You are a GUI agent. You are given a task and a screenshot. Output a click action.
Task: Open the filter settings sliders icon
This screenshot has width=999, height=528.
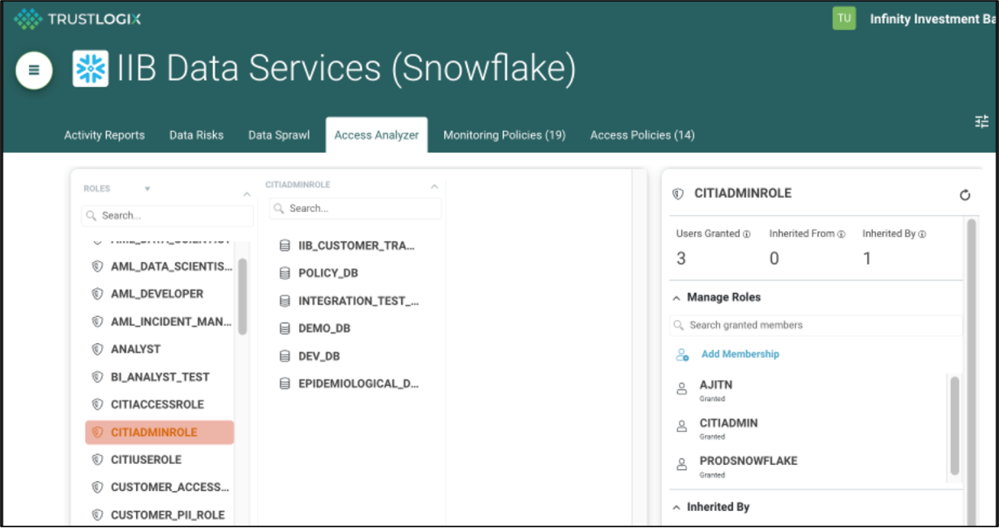(x=982, y=122)
